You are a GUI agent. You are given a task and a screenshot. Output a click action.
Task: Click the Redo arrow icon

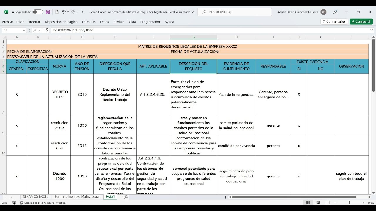point(73,12)
